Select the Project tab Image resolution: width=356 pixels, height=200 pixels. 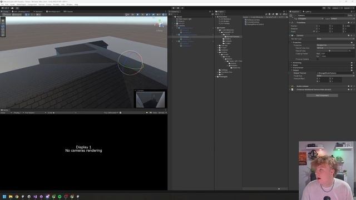220,12
